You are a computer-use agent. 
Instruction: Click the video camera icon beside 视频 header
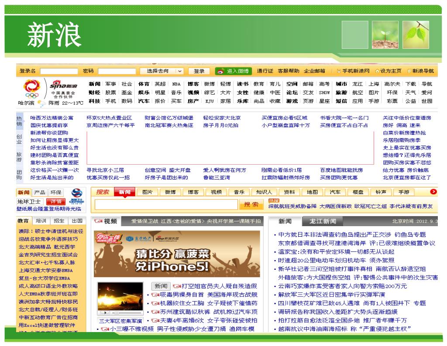coord(98,221)
